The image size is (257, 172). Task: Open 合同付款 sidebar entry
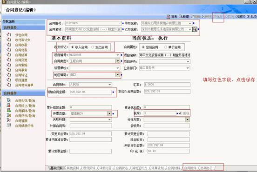pyautogui.click(x=21, y=50)
